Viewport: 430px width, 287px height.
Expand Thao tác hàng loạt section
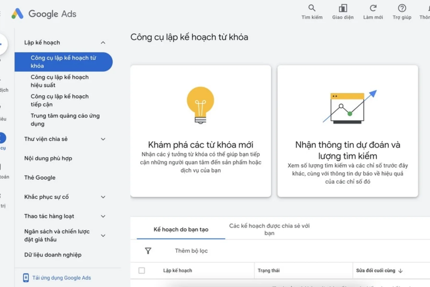click(x=103, y=216)
